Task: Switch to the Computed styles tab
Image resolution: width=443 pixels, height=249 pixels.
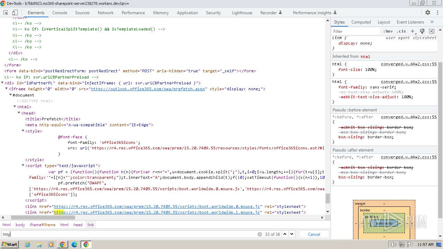Action: 361,22
